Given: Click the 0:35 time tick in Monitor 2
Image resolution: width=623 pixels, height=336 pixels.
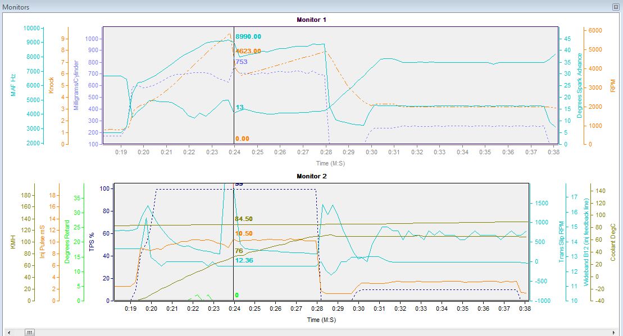Looking at the screenshot, I should tap(462, 309).
